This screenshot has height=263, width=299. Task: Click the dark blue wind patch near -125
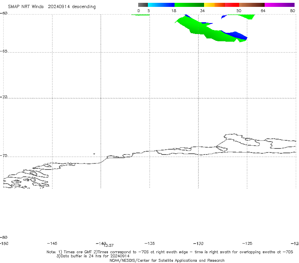point(236,35)
